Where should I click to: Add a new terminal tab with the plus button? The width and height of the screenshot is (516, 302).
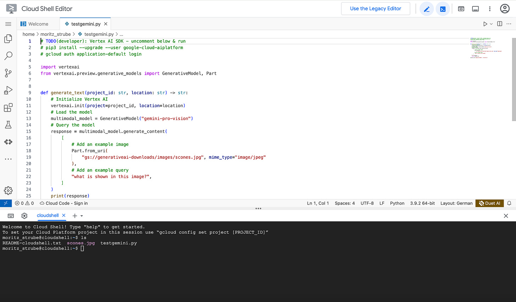coord(75,216)
